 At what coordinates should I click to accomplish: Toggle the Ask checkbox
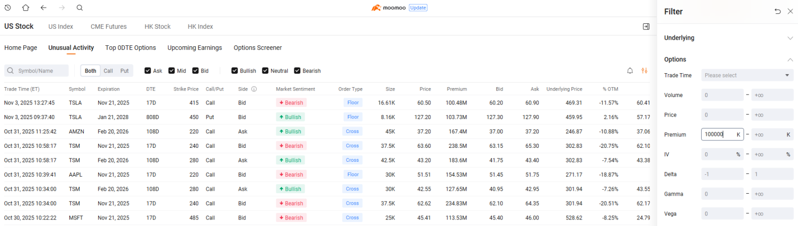tap(148, 71)
